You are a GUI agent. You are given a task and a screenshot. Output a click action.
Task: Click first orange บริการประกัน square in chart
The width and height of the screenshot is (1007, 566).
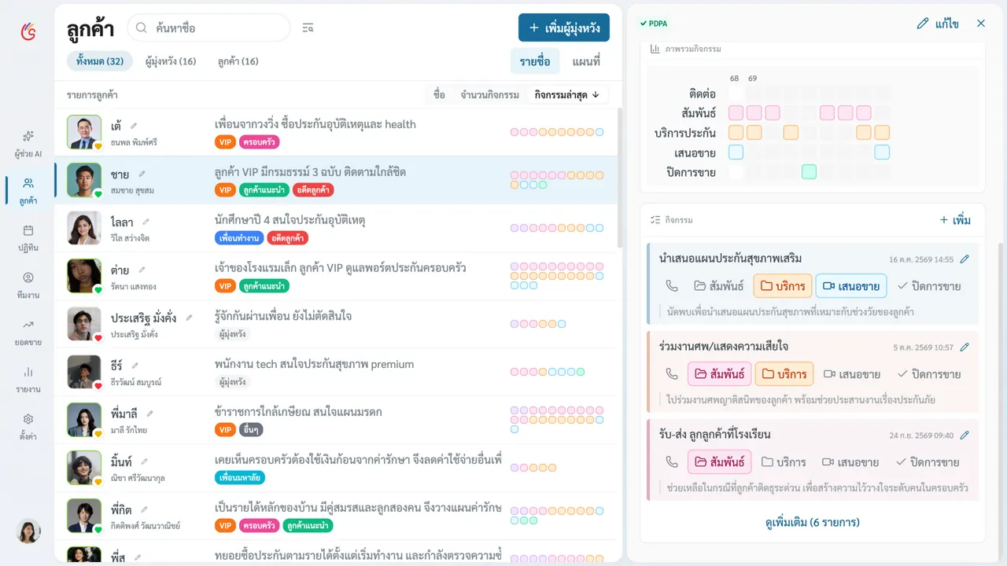[x=736, y=133]
